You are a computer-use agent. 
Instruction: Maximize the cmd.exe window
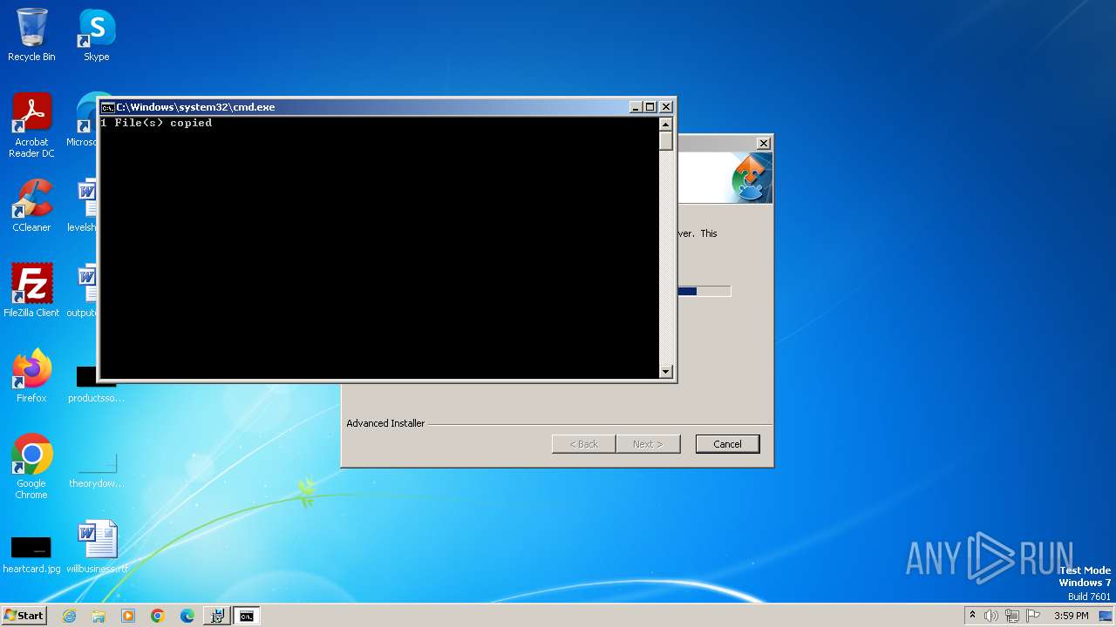click(650, 107)
